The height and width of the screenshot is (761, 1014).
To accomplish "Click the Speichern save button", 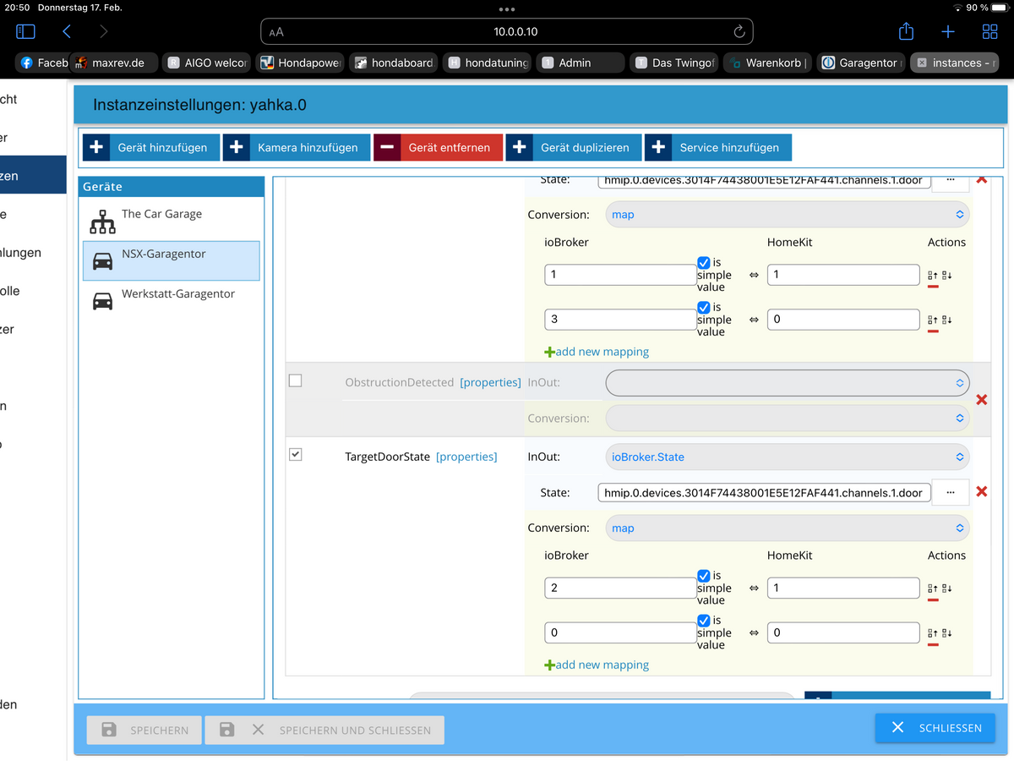I will click(x=144, y=730).
